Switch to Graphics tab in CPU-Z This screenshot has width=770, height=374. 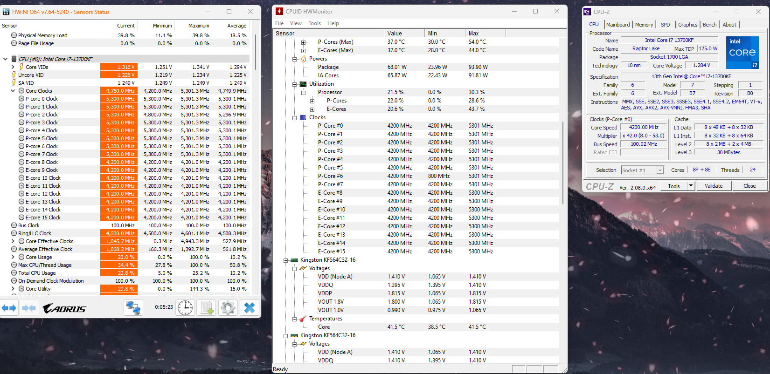[688, 25]
